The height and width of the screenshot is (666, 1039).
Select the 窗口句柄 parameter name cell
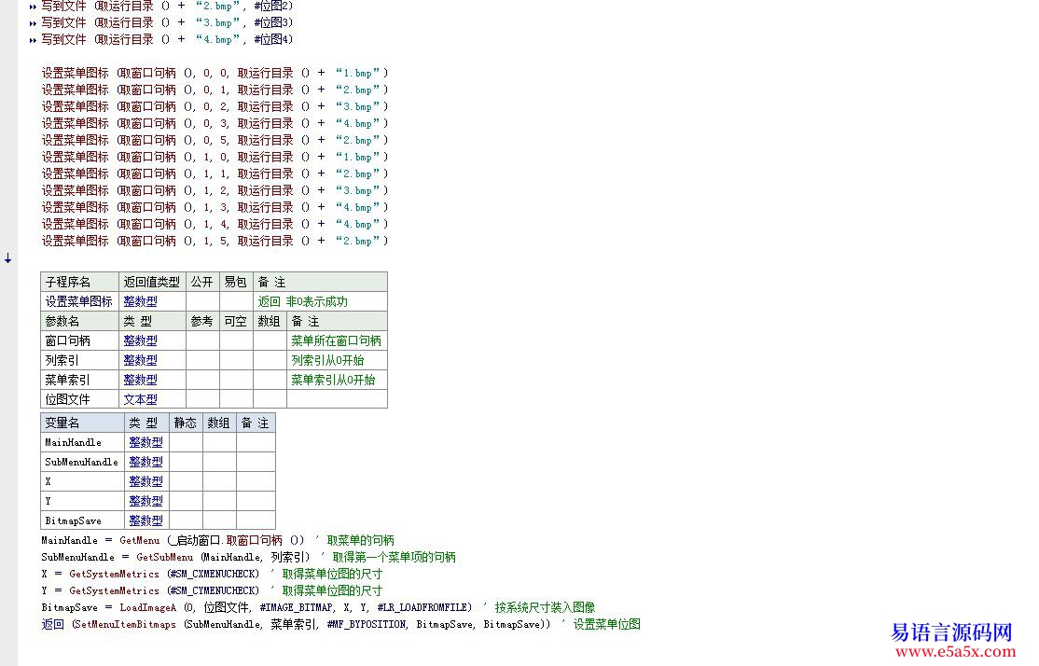(79, 340)
